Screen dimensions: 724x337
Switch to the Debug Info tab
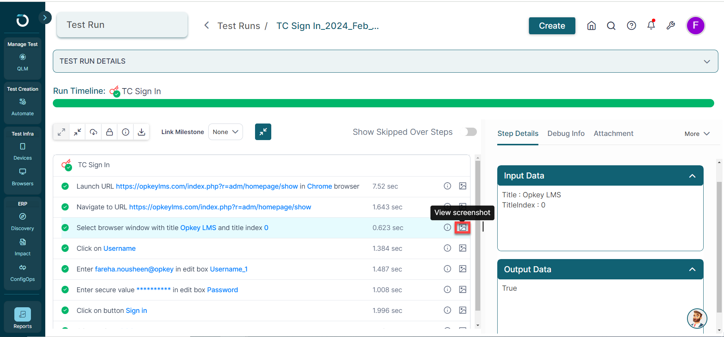pyautogui.click(x=566, y=133)
